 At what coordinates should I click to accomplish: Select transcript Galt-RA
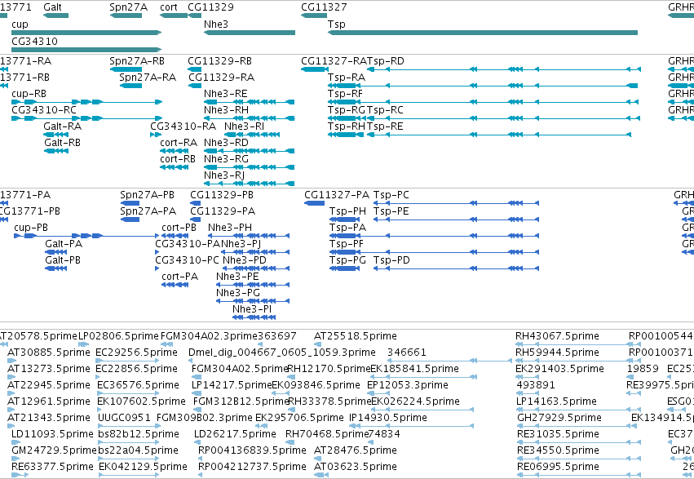point(56,135)
